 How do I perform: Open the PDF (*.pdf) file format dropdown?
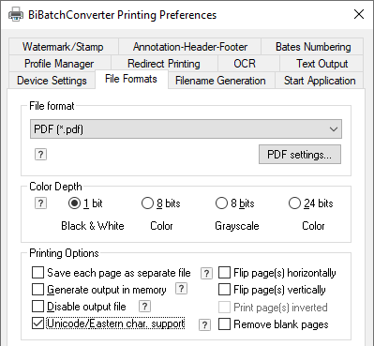point(186,128)
